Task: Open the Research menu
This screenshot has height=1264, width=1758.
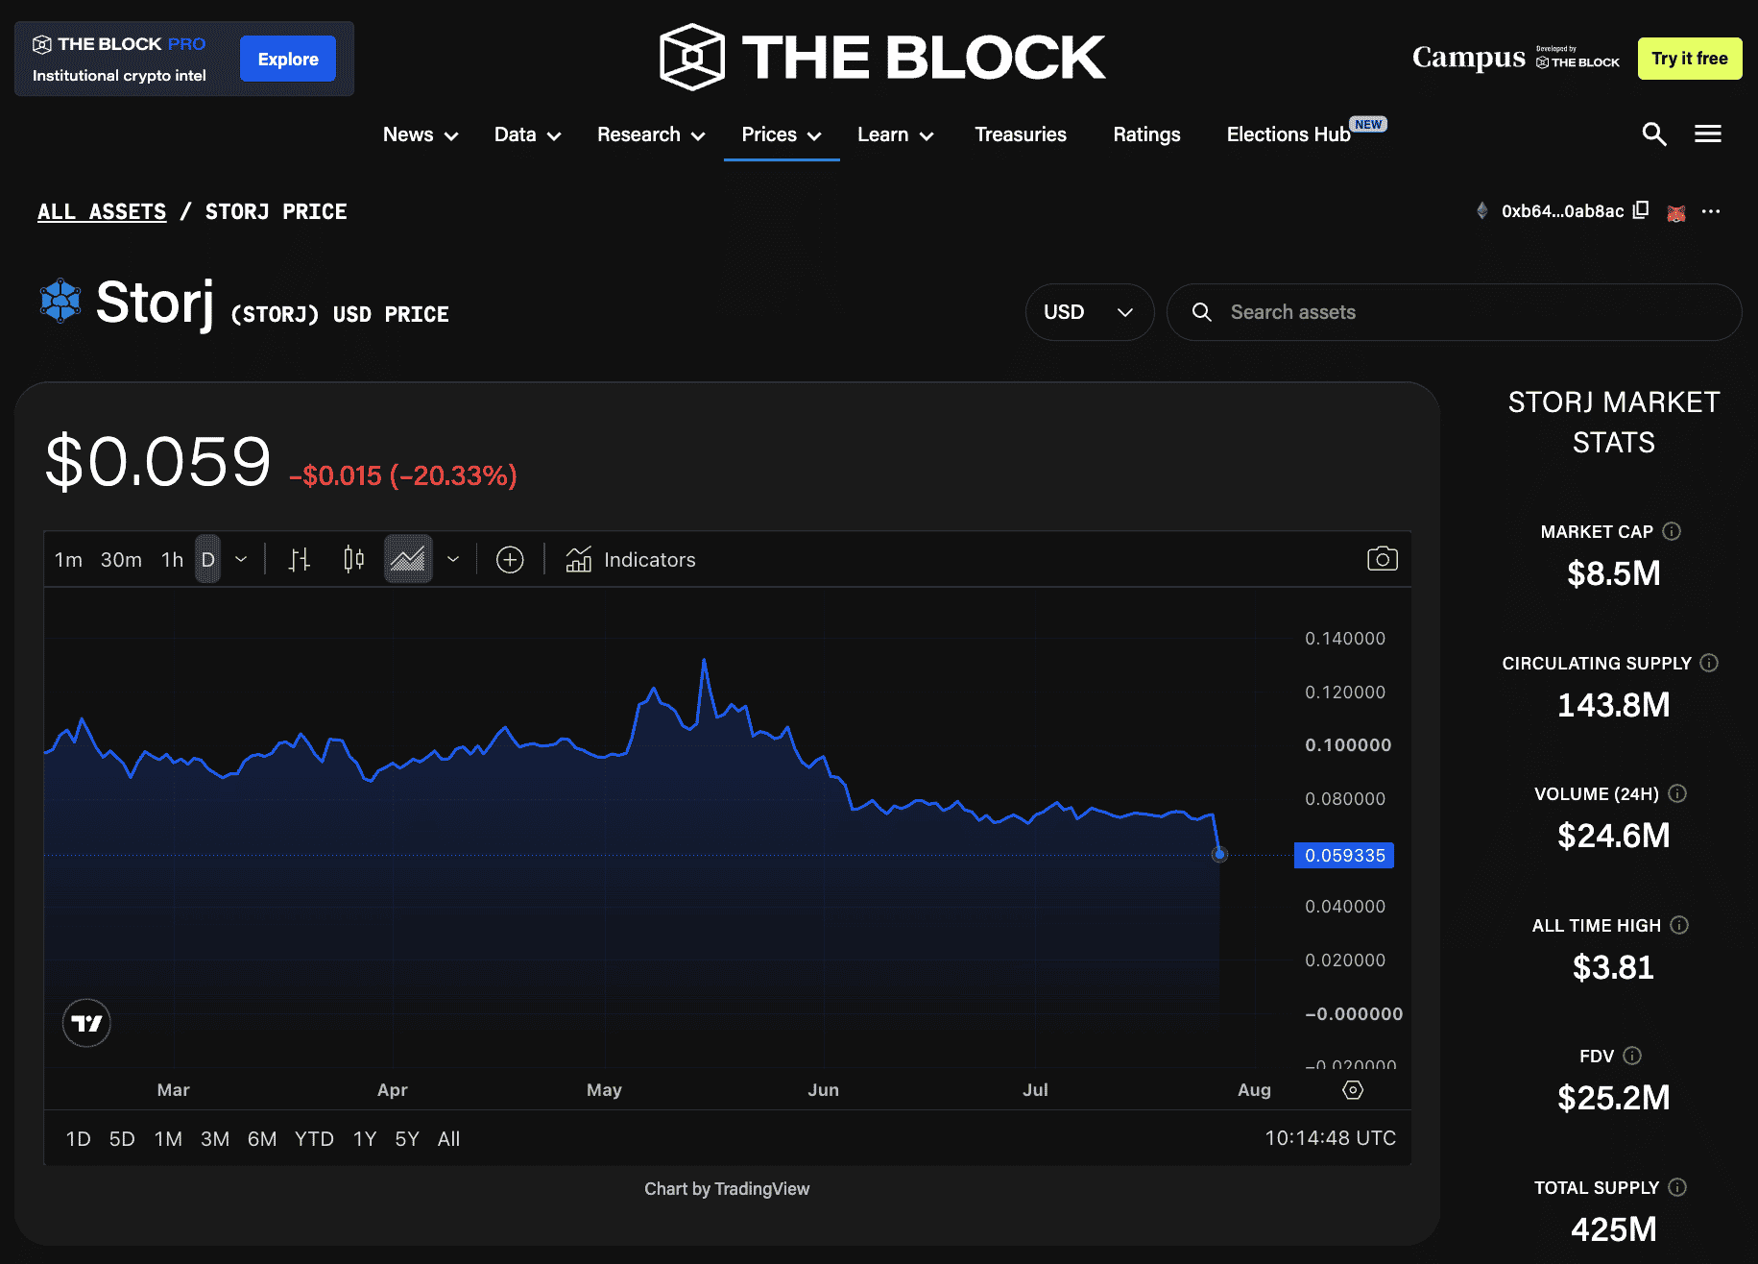Action: tap(651, 134)
